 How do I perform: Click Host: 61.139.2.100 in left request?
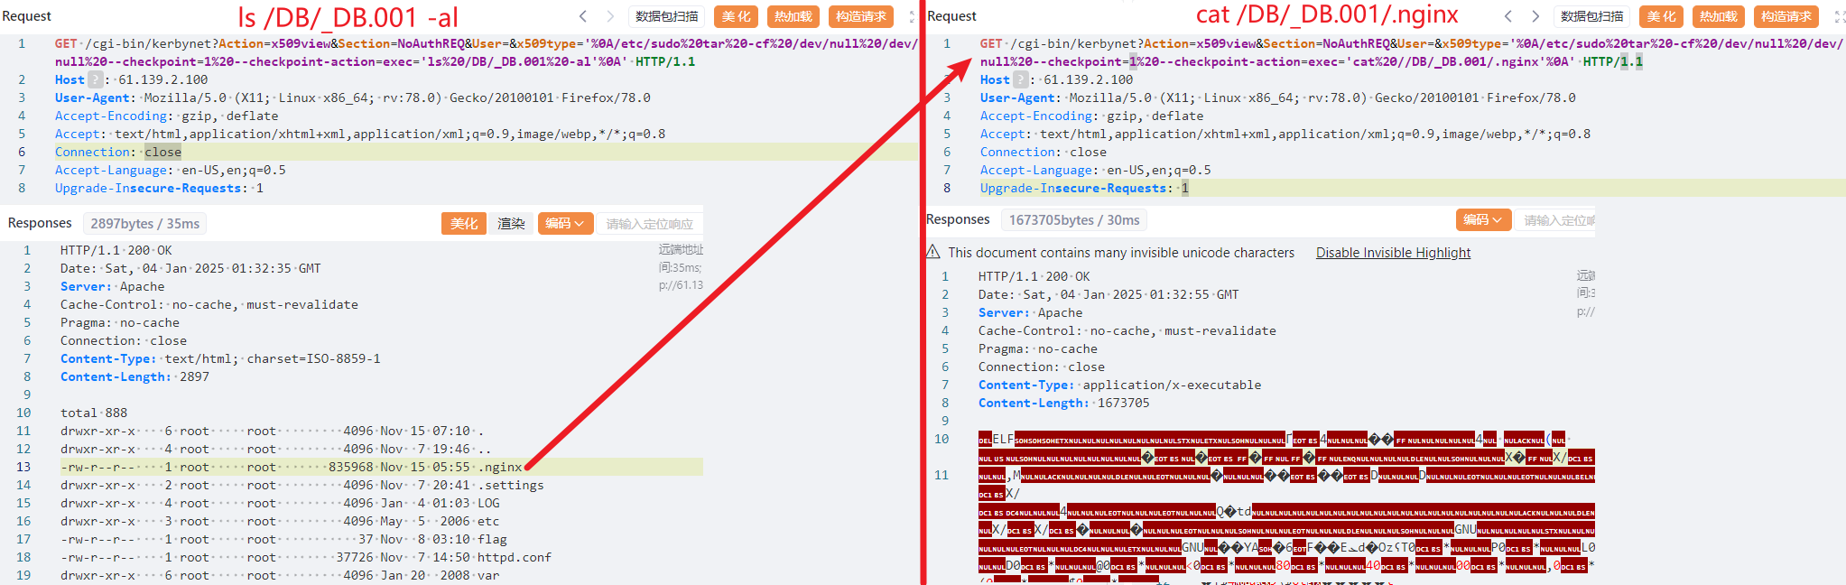(131, 79)
